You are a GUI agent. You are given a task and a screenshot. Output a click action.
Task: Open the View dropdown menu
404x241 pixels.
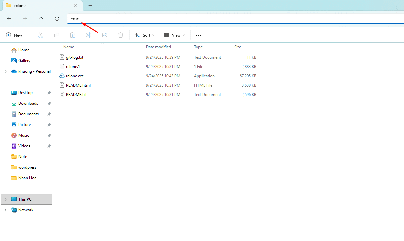pyautogui.click(x=174, y=35)
